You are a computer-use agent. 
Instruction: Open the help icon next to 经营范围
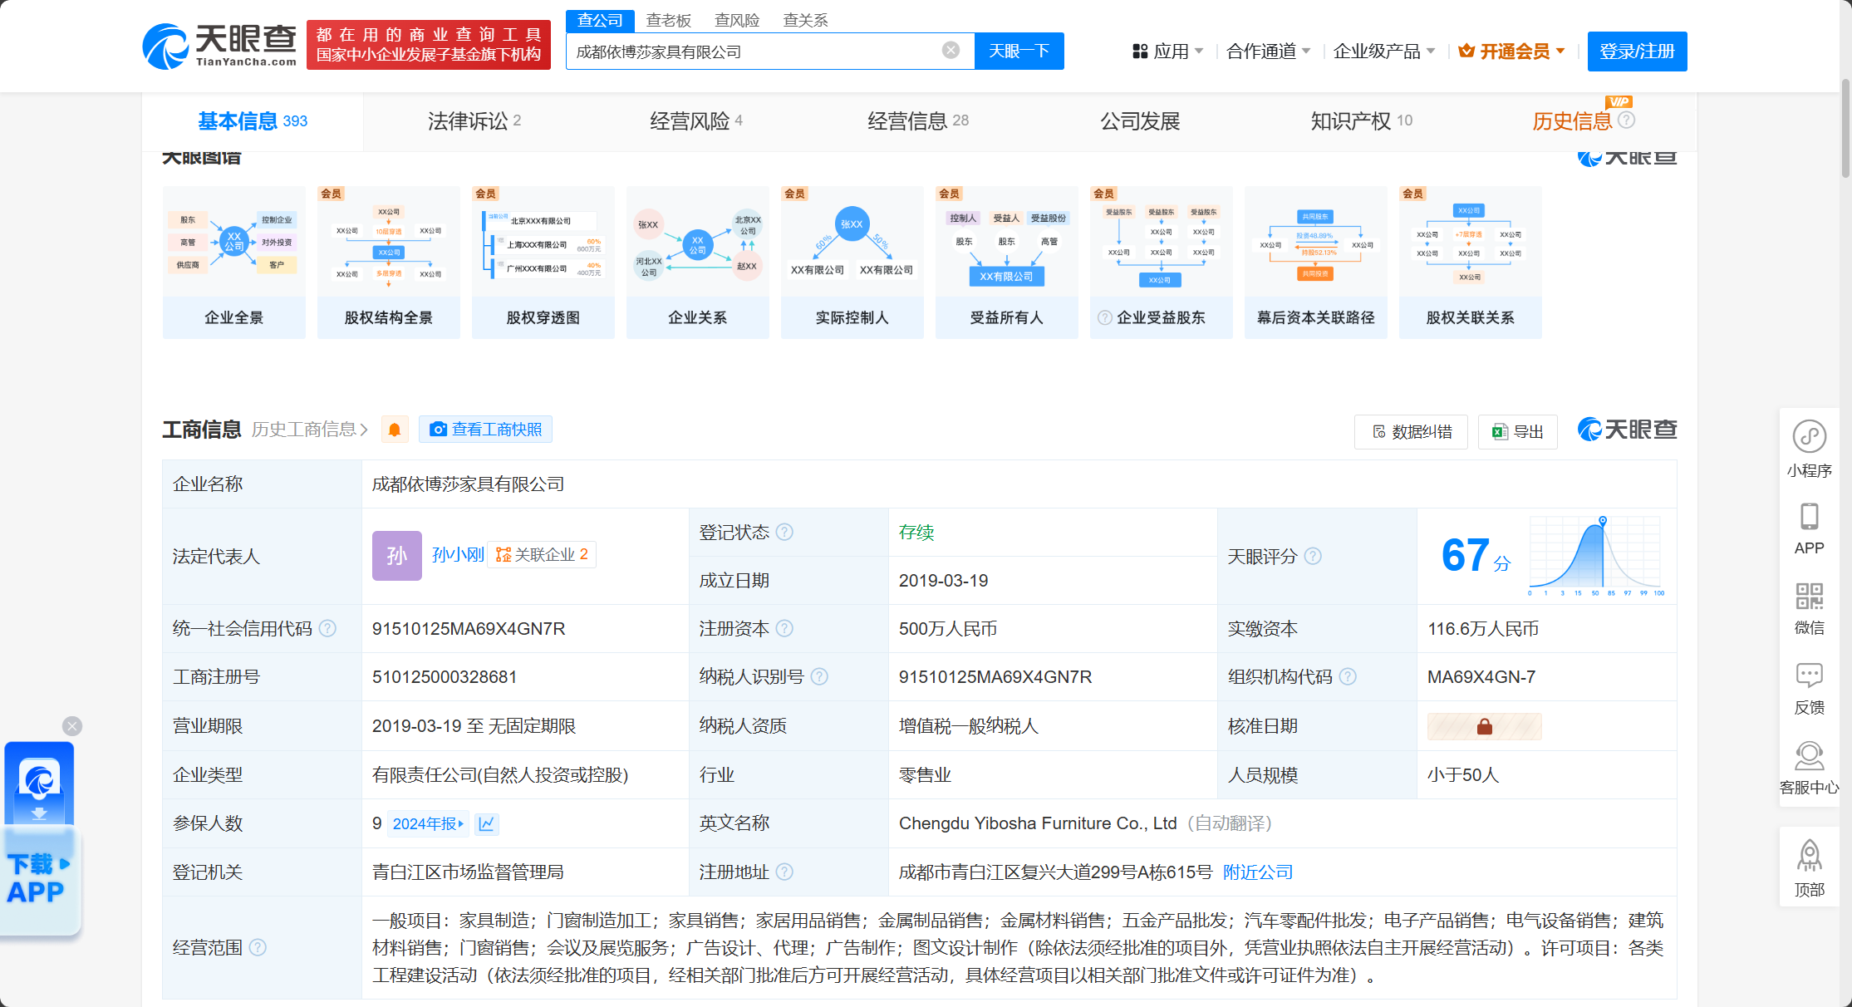click(258, 947)
